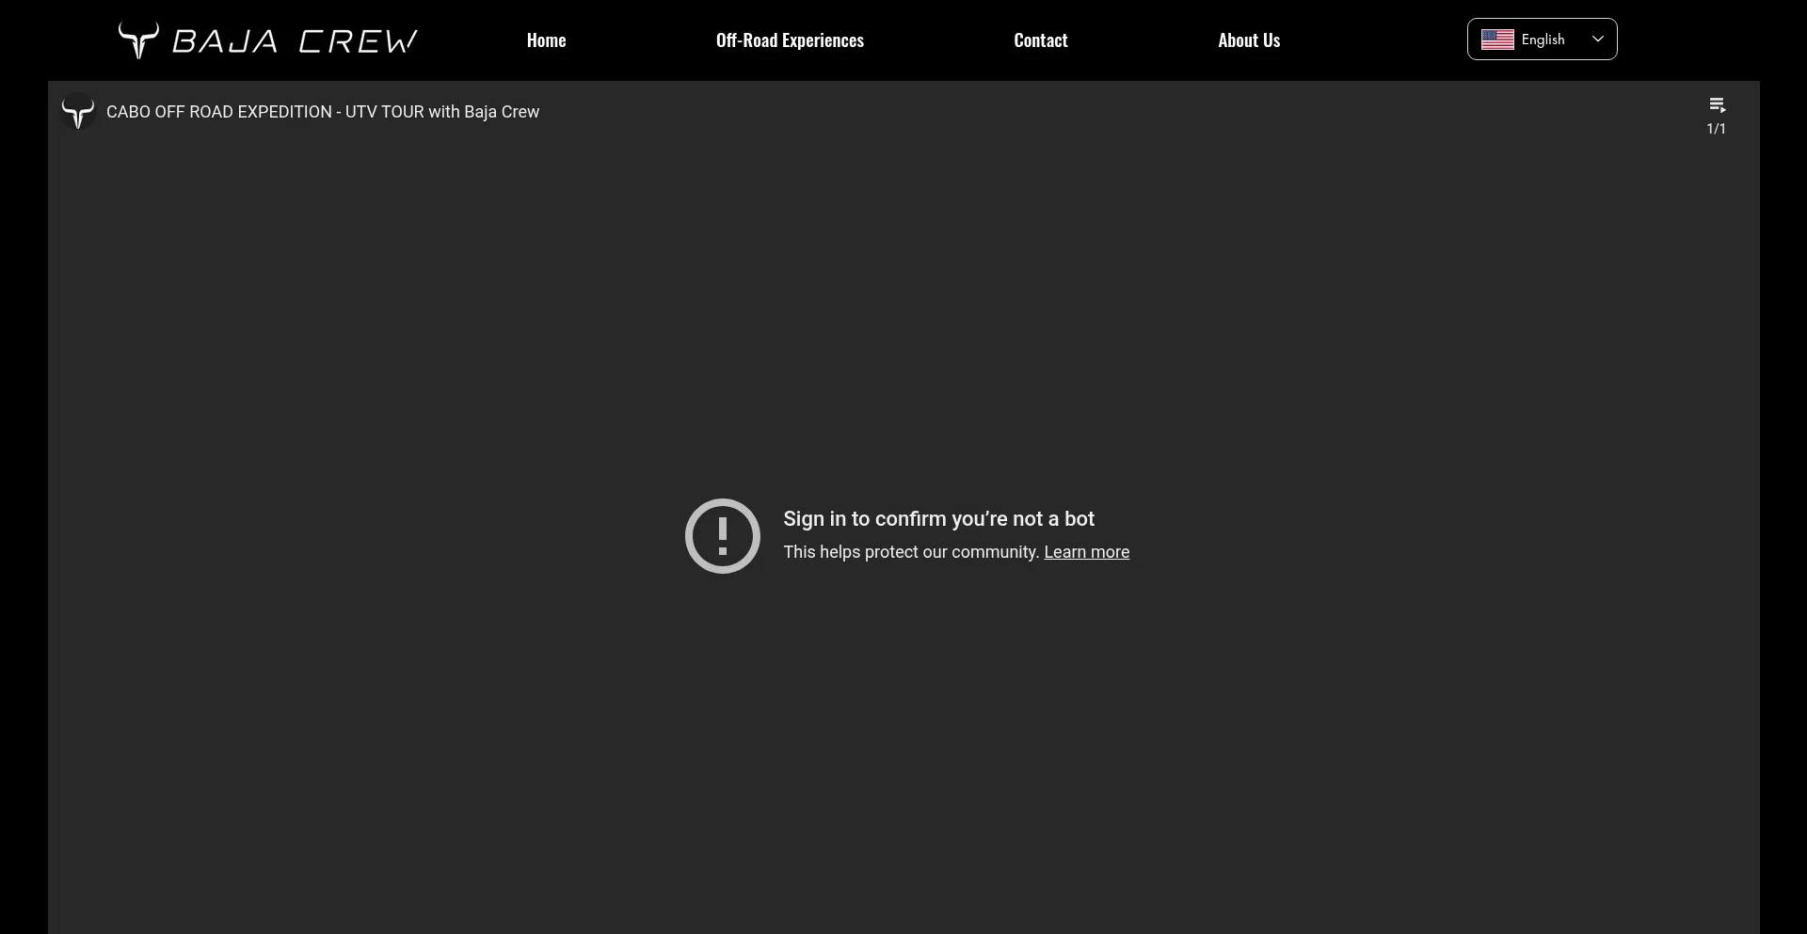Click the US flag icon
The width and height of the screenshot is (1807, 934).
click(1497, 40)
